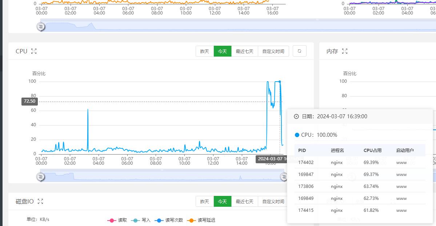Click PID 169849 in the process table
Viewport: 436px width, 226px height.
[x=306, y=198]
